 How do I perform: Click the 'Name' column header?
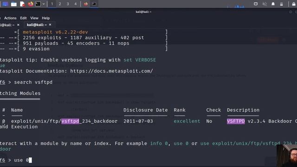[x=17, y=110]
